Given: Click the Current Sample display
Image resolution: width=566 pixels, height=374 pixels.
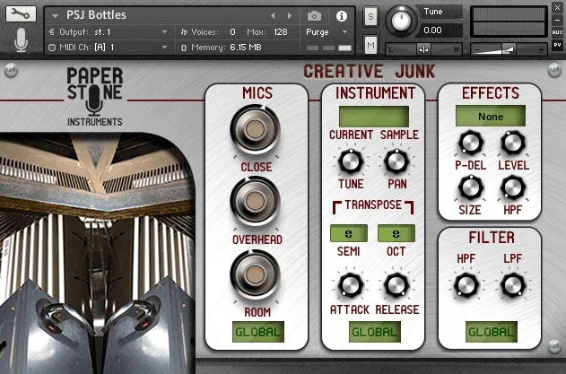Looking at the screenshot, I should 374,117.
